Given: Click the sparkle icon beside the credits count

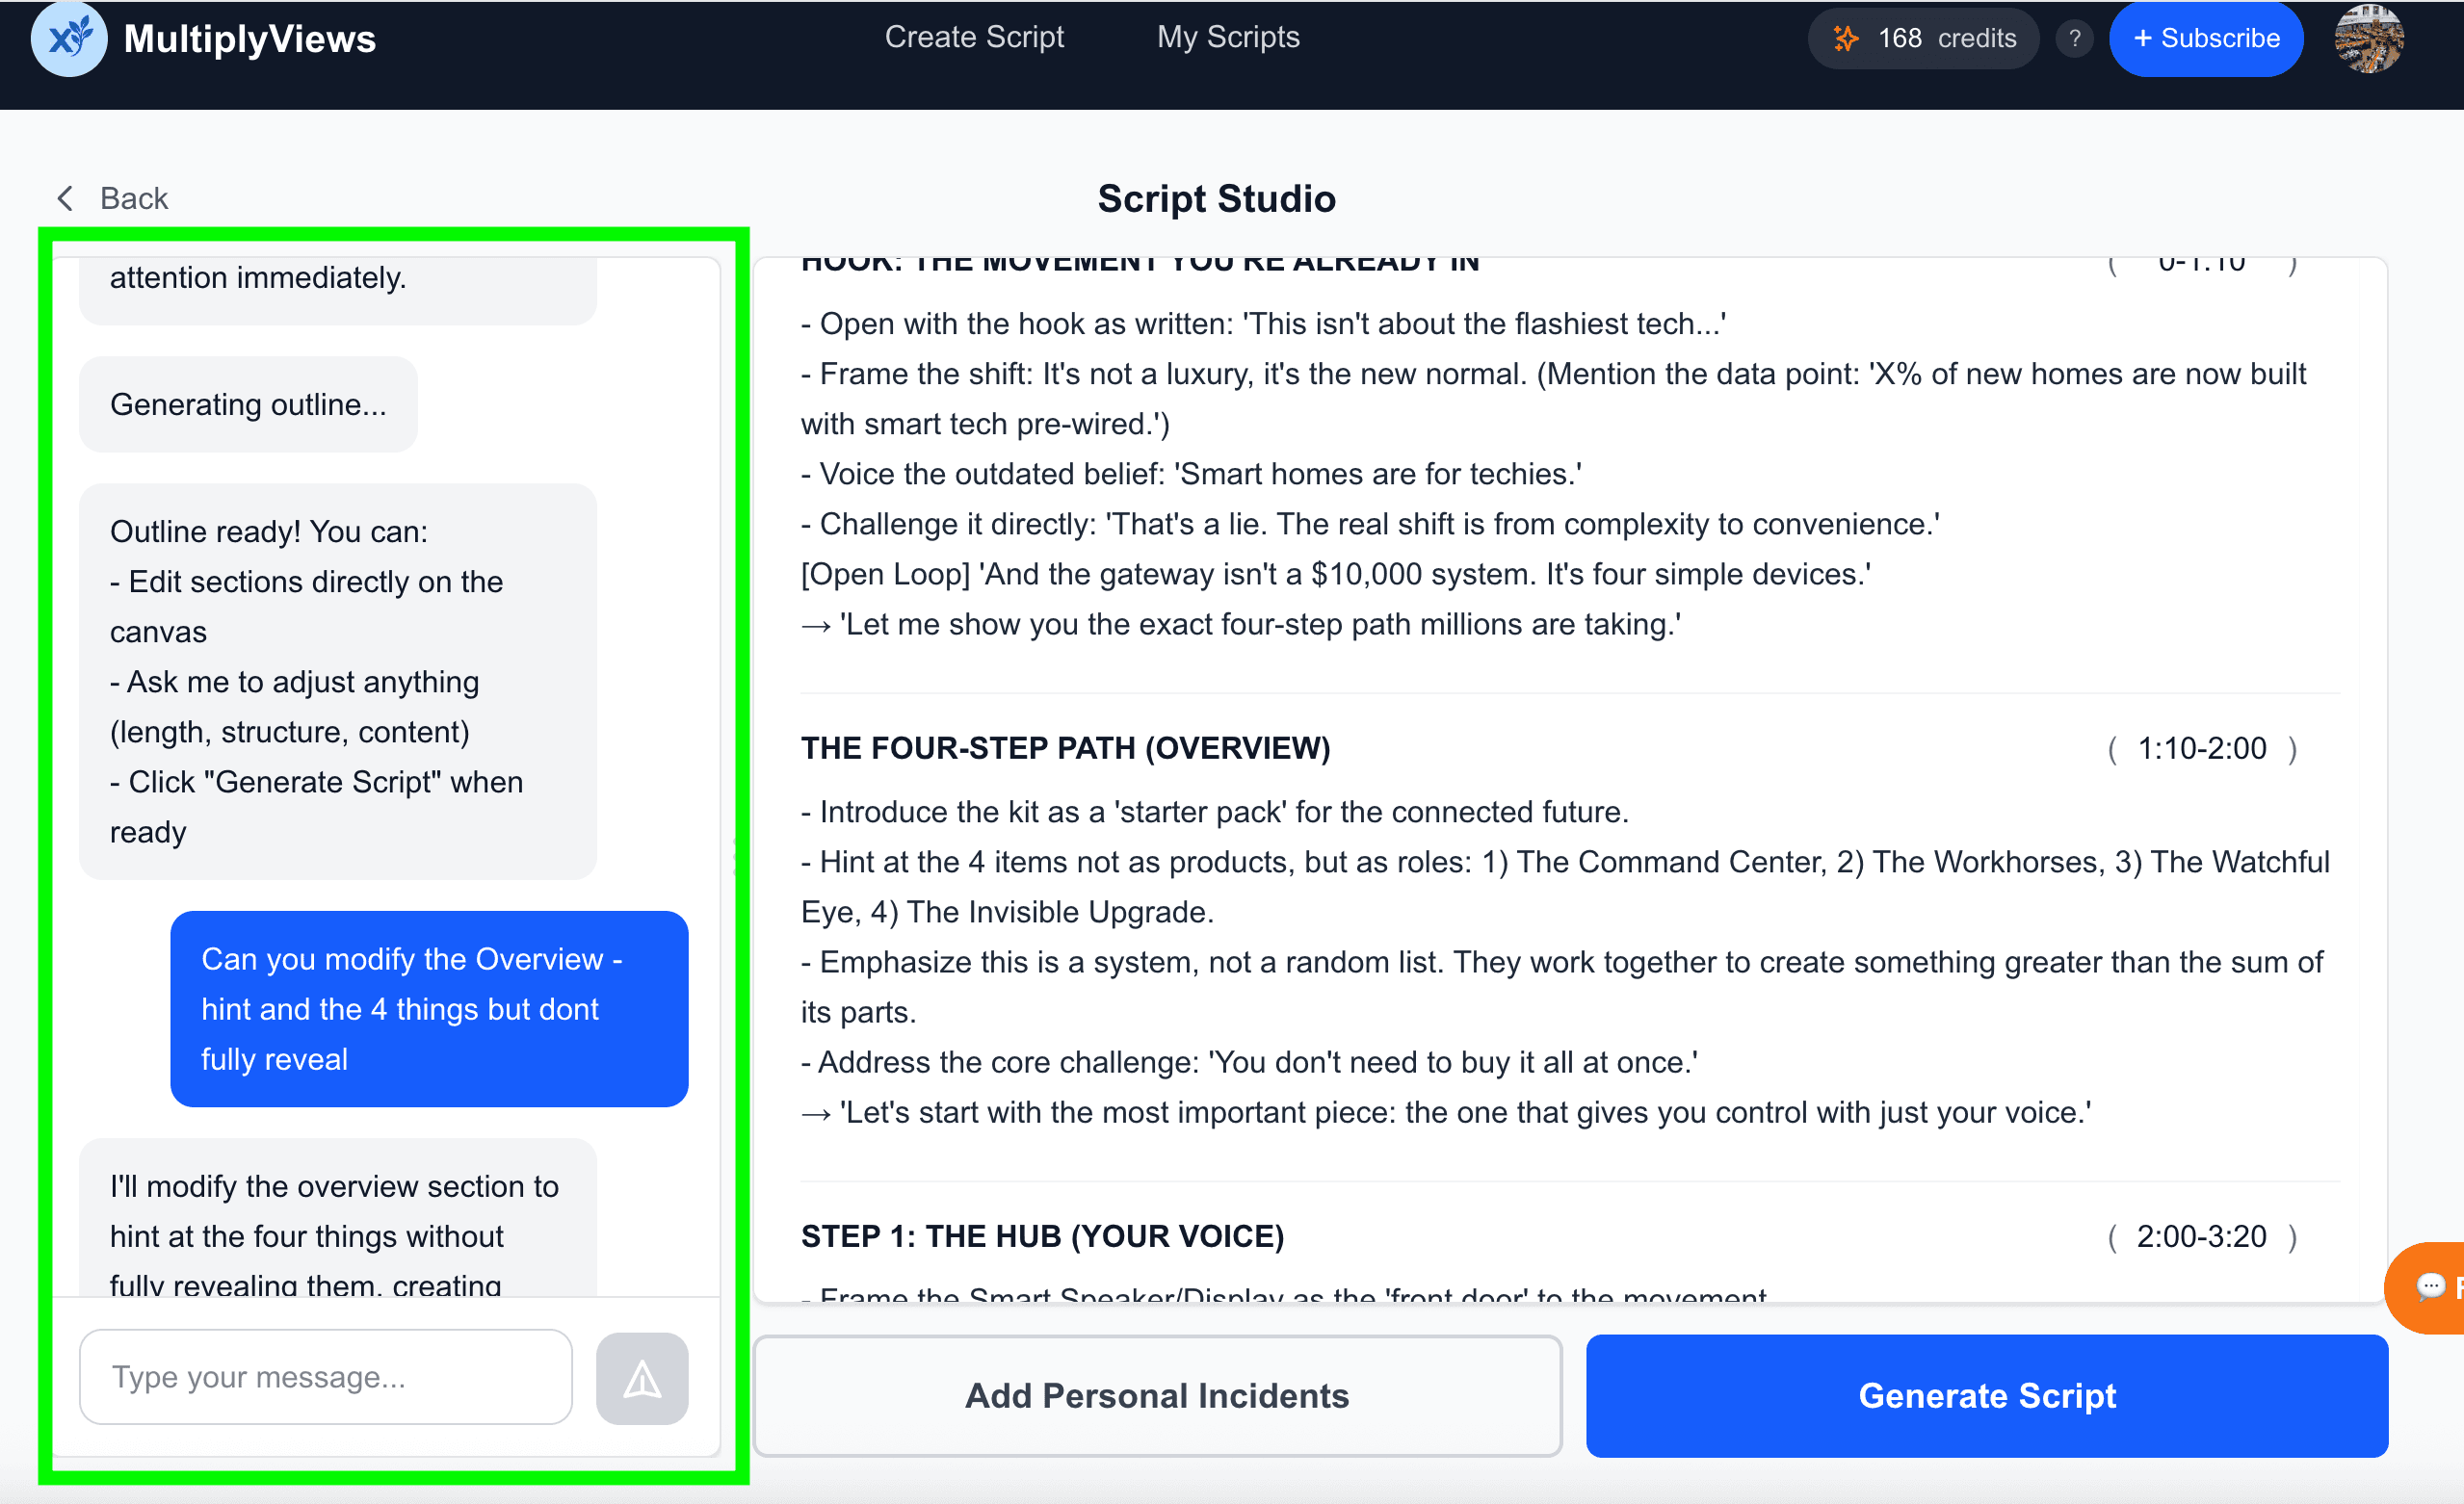Looking at the screenshot, I should (x=1846, y=38).
